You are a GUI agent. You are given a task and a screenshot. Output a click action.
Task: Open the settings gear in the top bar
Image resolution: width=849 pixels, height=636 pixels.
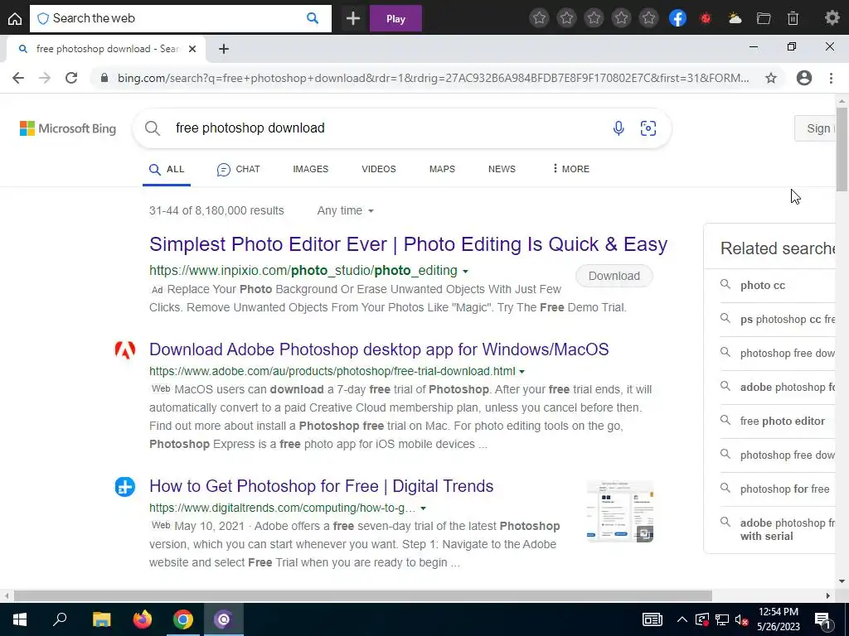[x=832, y=18]
